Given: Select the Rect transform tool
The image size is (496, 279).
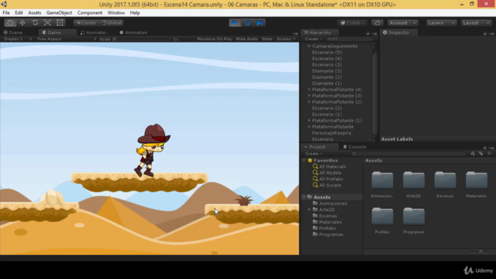Looking at the screenshot, I should click(x=60, y=22).
